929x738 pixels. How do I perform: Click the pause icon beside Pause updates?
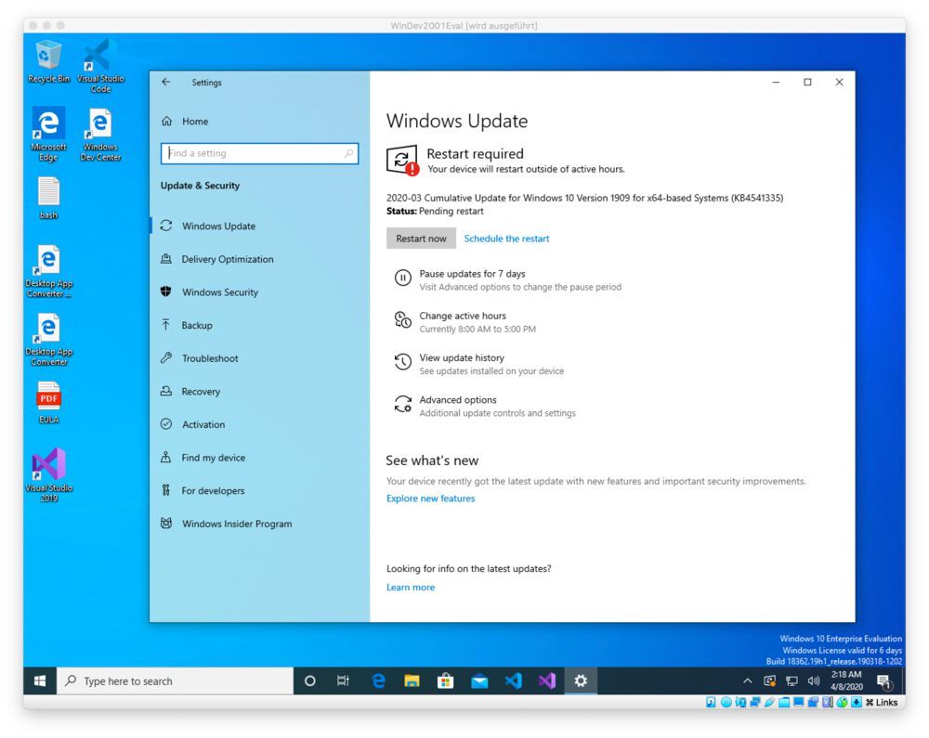pos(401,277)
